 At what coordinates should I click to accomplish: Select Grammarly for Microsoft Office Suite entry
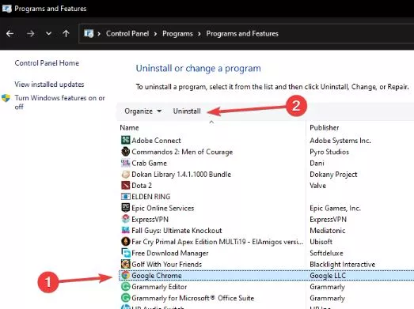tap(192, 298)
